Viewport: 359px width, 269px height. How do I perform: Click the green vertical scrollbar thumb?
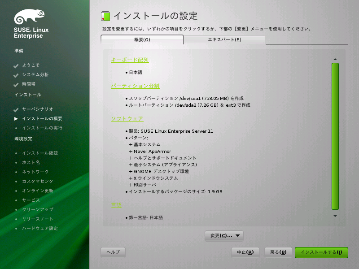pos(335,136)
